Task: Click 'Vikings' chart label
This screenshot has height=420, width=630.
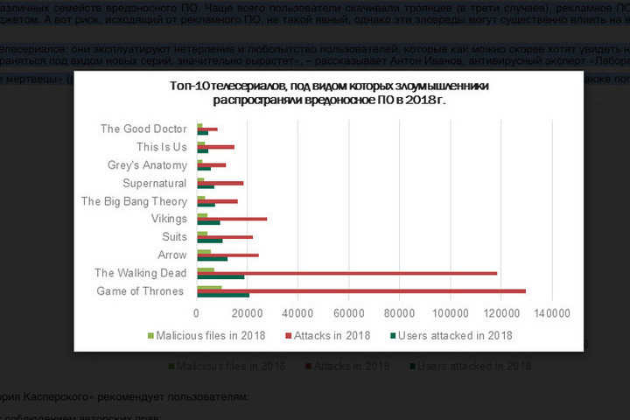Action: (x=169, y=219)
